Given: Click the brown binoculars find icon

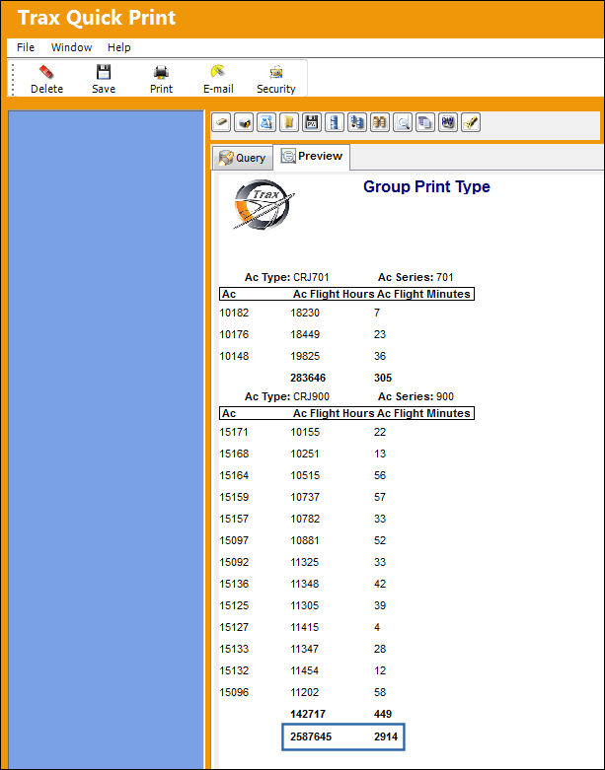Looking at the screenshot, I should [x=379, y=122].
